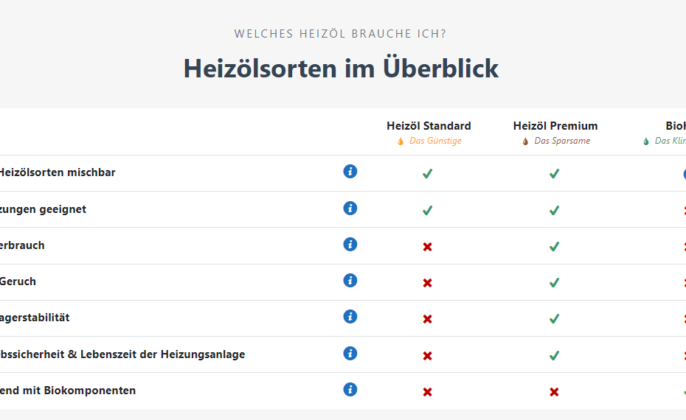Open info icon for Heizölsorten mischbar row
Image resolution: width=686 pixels, height=420 pixels.
tap(350, 172)
